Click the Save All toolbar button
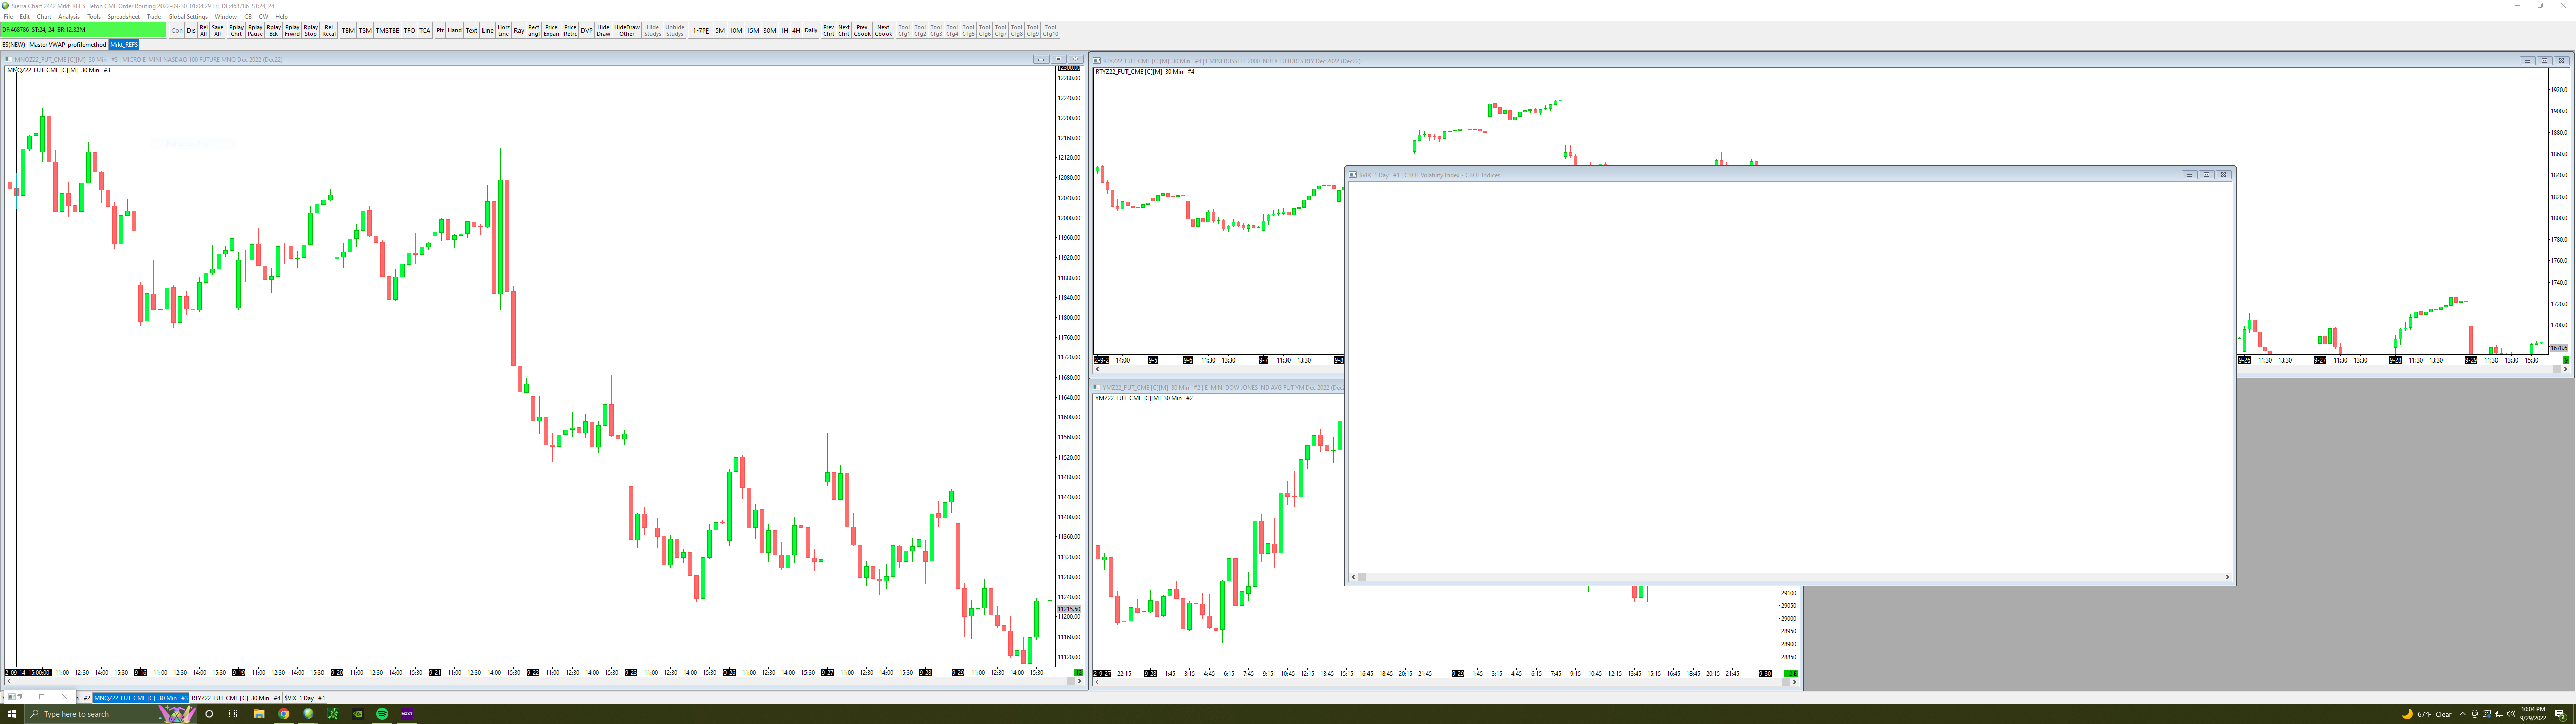This screenshot has height=724, width=2576. click(x=218, y=31)
